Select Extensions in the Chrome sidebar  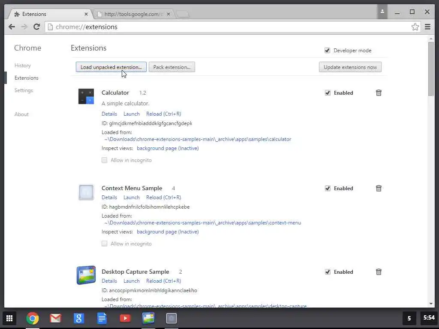click(x=27, y=78)
